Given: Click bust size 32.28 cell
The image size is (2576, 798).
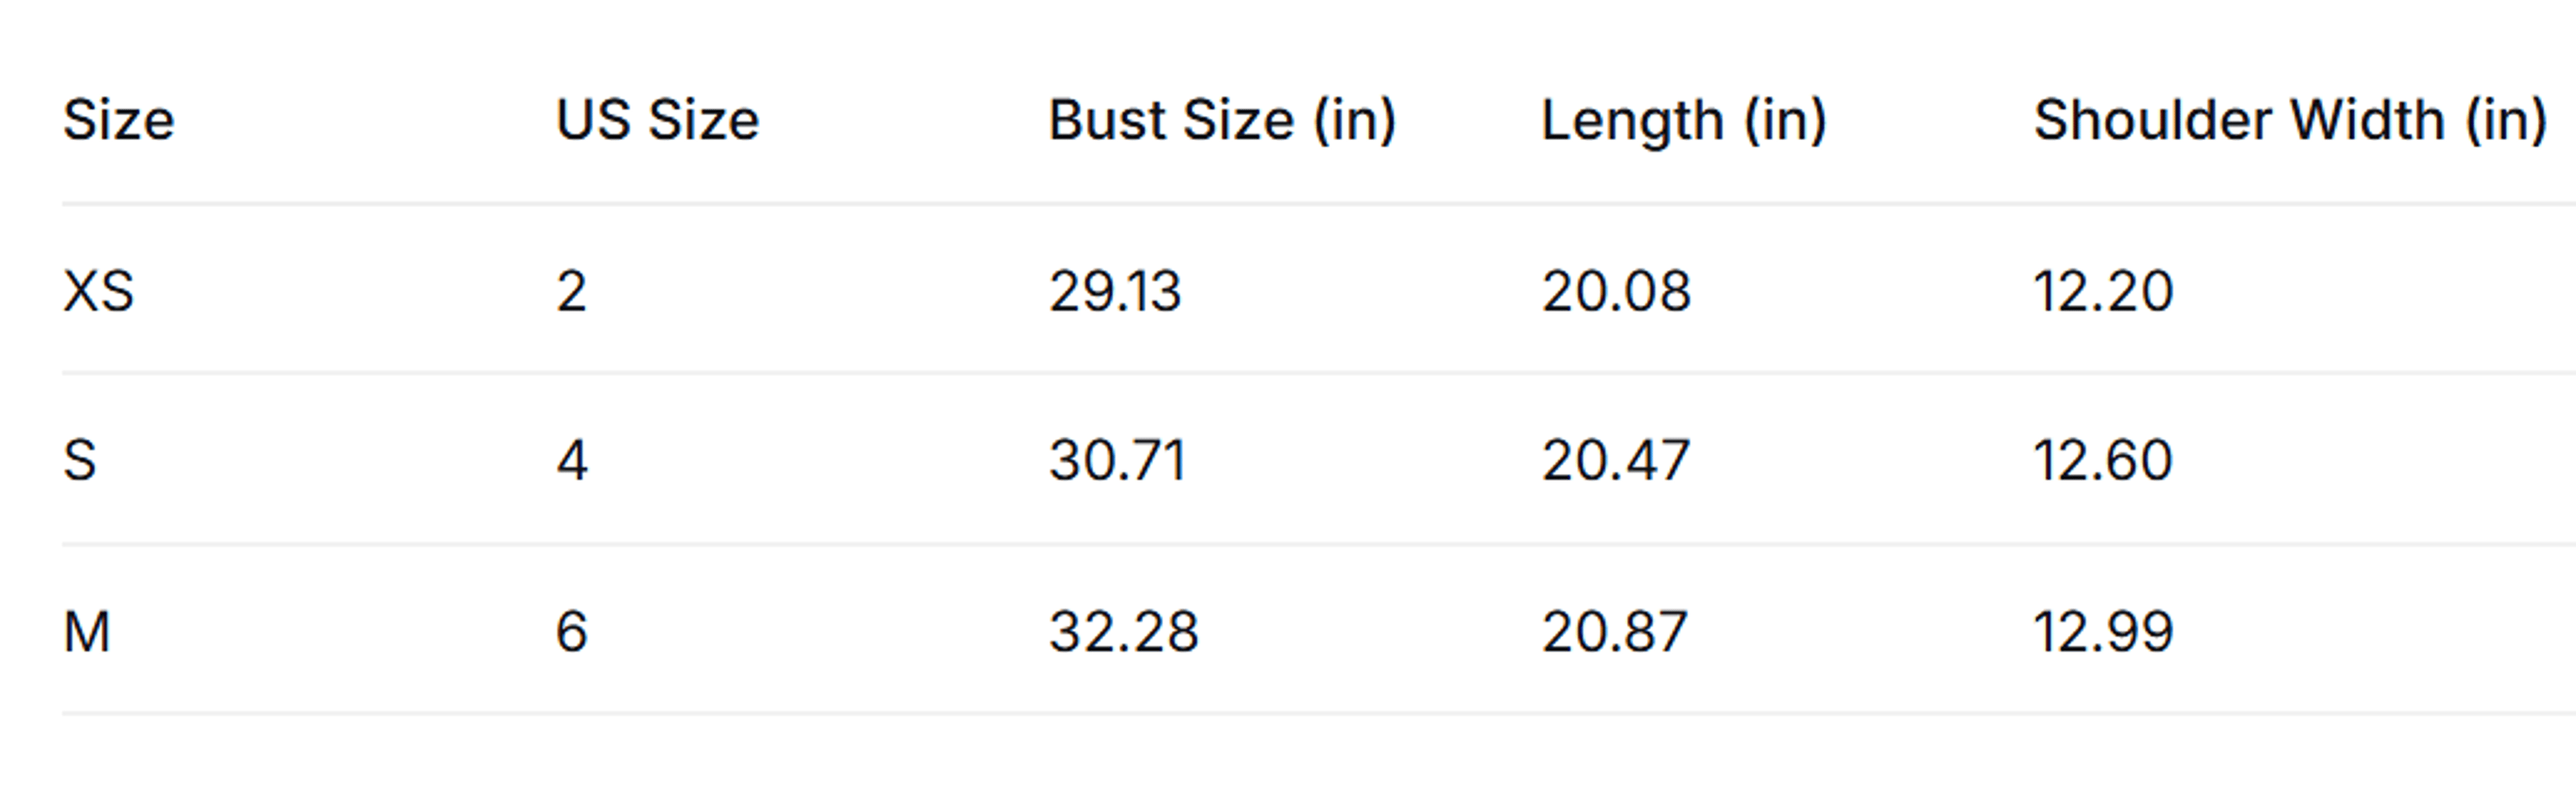Looking at the screenshot, I should coord(1124,632).
